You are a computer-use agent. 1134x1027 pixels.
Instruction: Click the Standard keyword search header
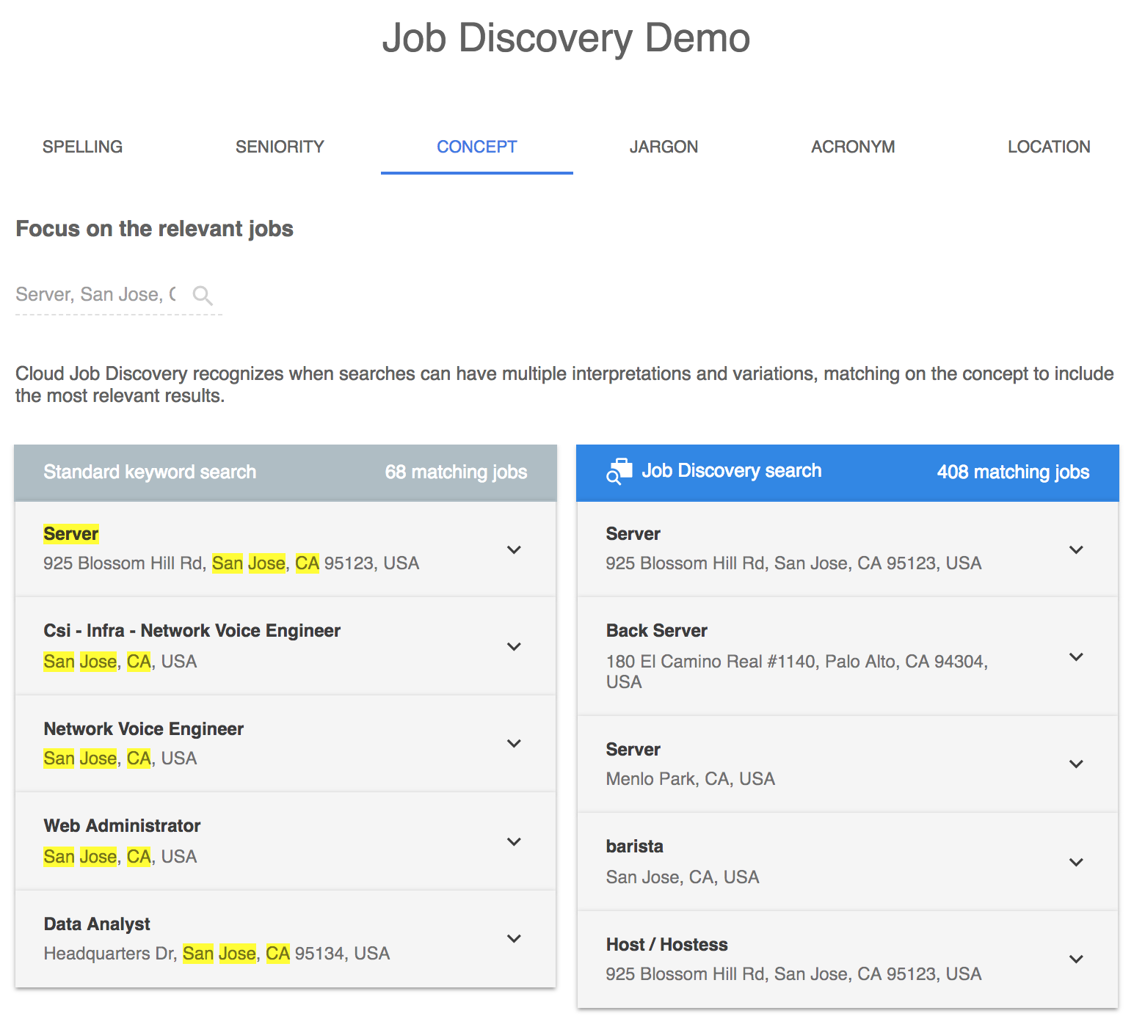pos(150,472)
